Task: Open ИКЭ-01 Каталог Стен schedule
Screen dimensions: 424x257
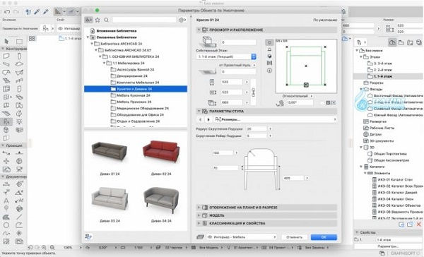Action: (395, 179)
